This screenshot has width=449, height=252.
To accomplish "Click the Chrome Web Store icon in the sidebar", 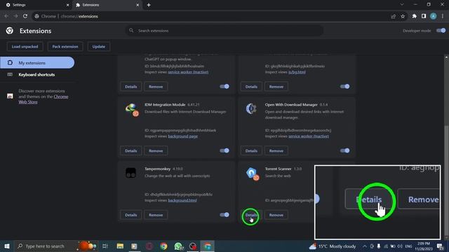I will tap(10, 96).
